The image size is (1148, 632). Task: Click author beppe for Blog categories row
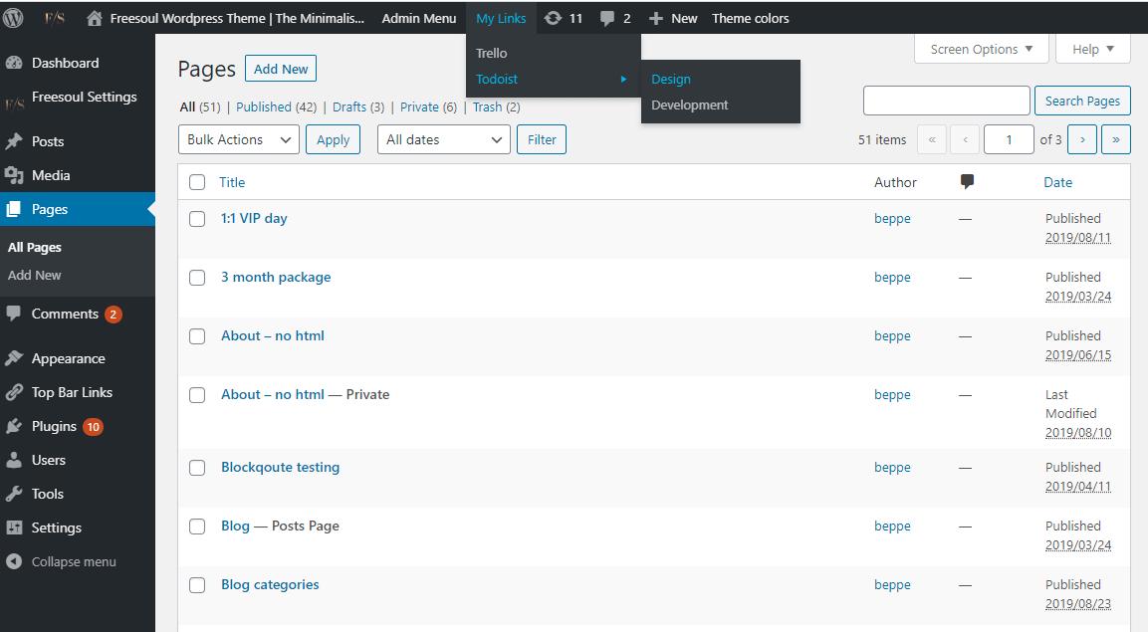coord(892,584)
